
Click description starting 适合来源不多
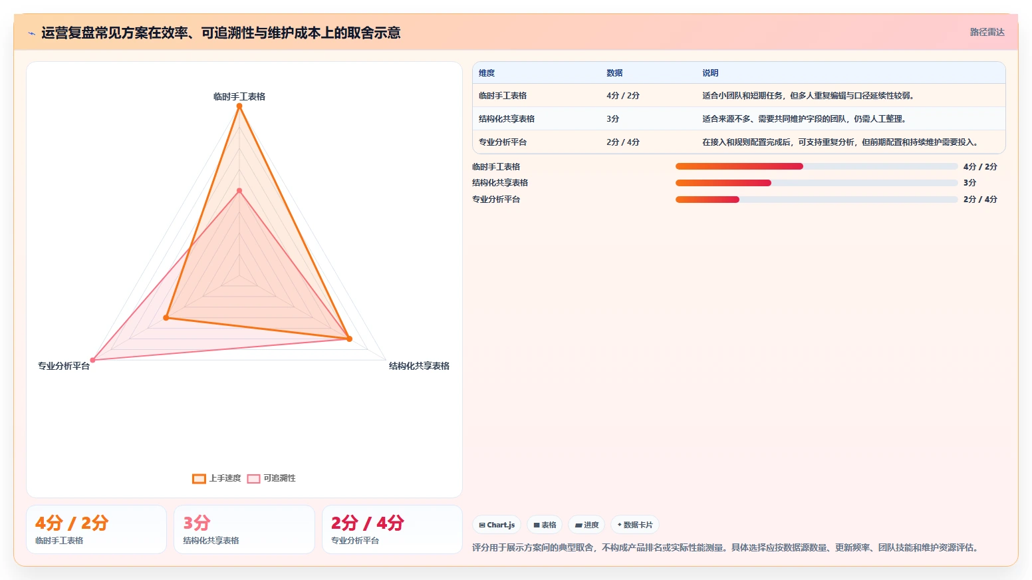point(805,119)
